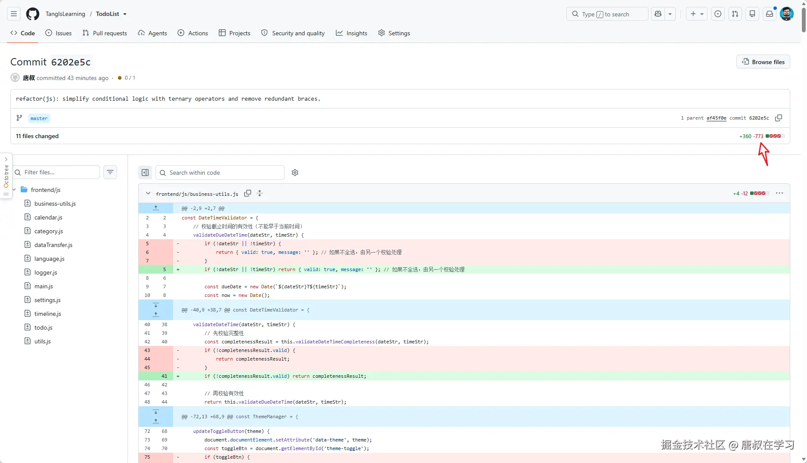Select main.js in file tree
The width and height of the screenshot is (807, 463).
[x=43, y=286]
